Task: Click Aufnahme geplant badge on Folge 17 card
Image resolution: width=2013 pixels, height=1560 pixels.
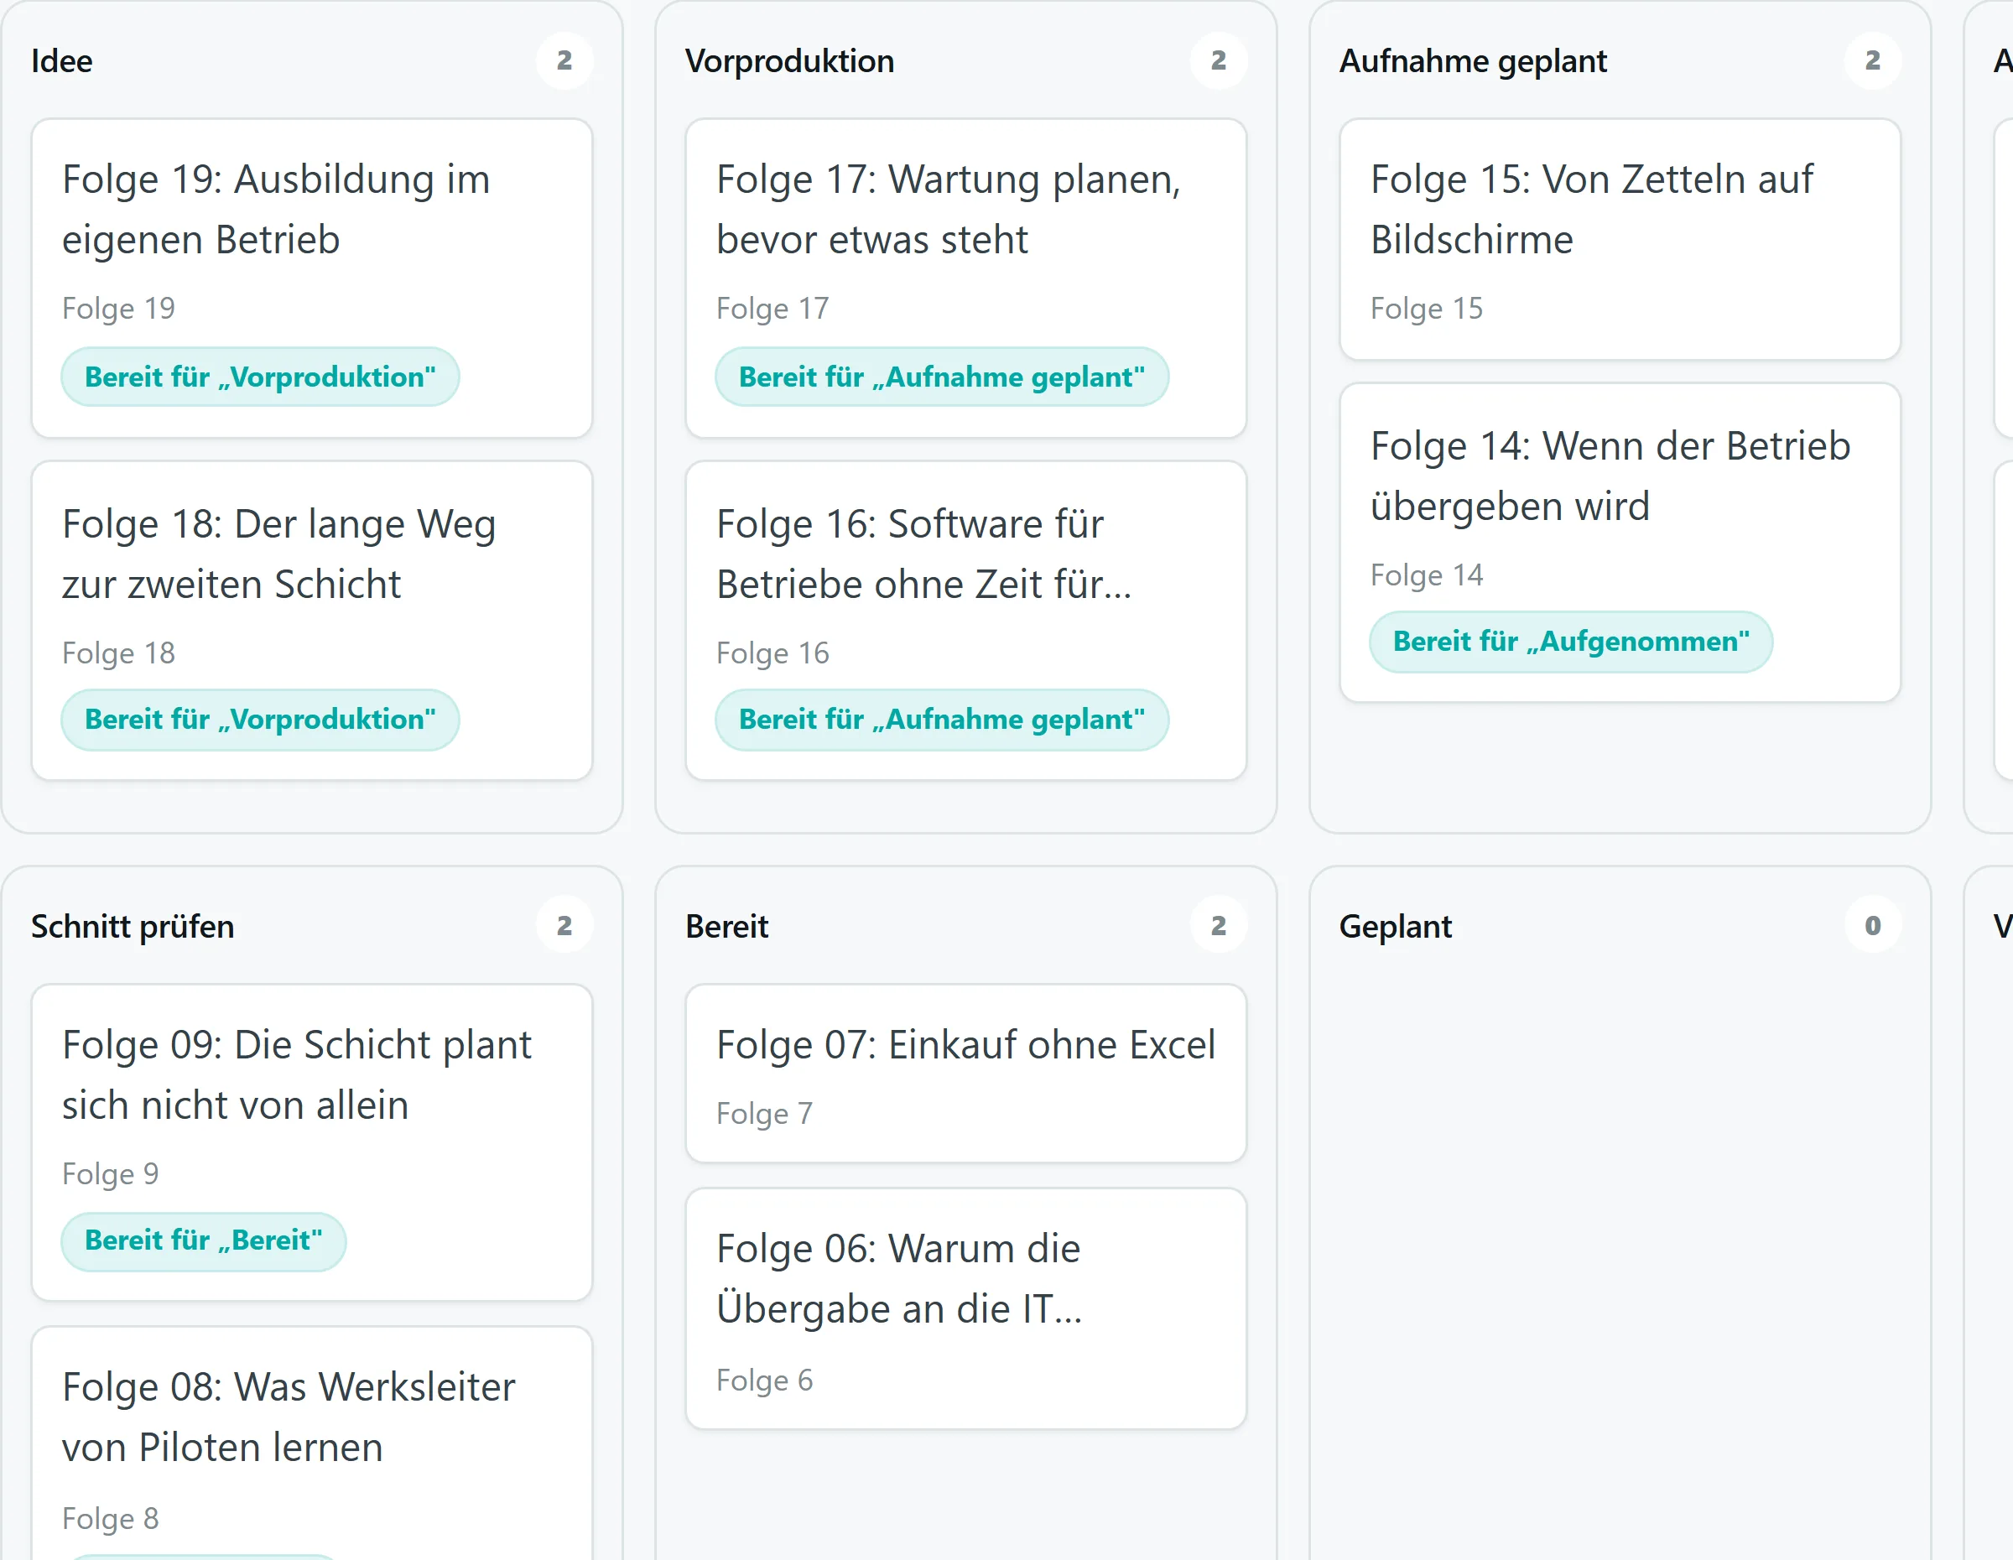Action: point(942,377)
